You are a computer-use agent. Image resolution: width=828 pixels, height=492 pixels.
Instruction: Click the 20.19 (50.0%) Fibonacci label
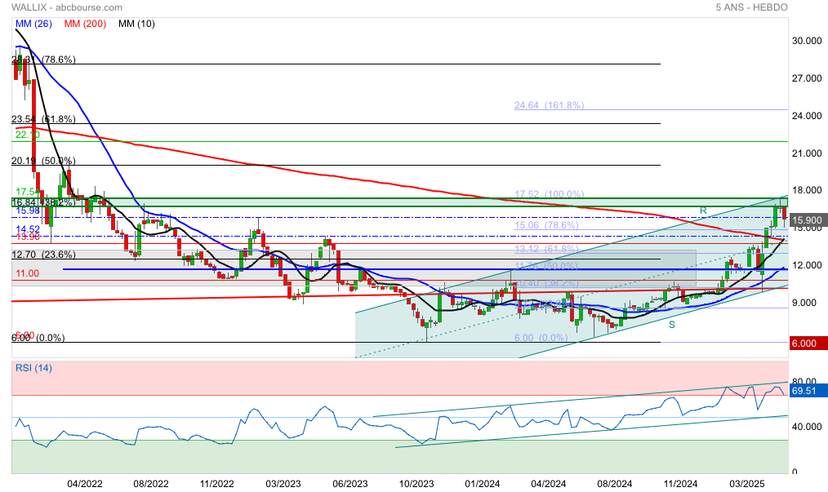tap(43, 161)
